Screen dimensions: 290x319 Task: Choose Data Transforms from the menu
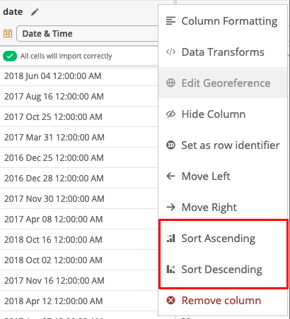tap(223, 52)
